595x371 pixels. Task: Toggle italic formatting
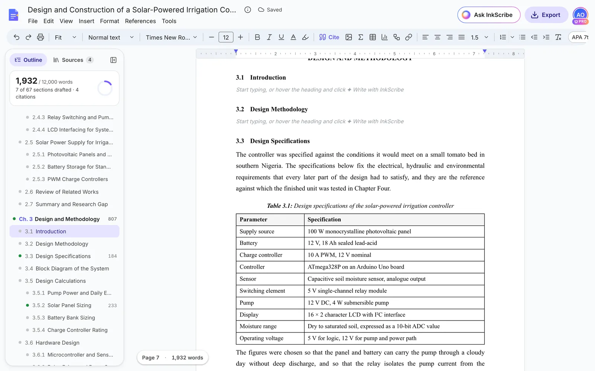tap(269, 37)
